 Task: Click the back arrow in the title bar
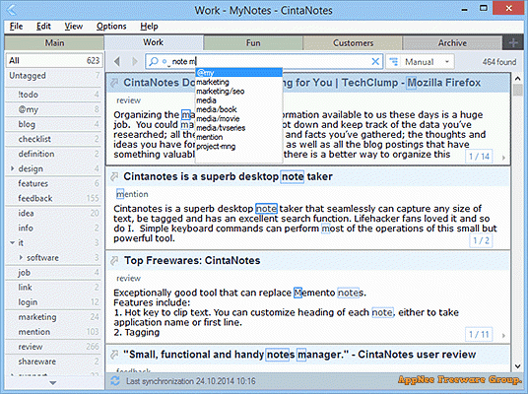(x=11, y=10)
